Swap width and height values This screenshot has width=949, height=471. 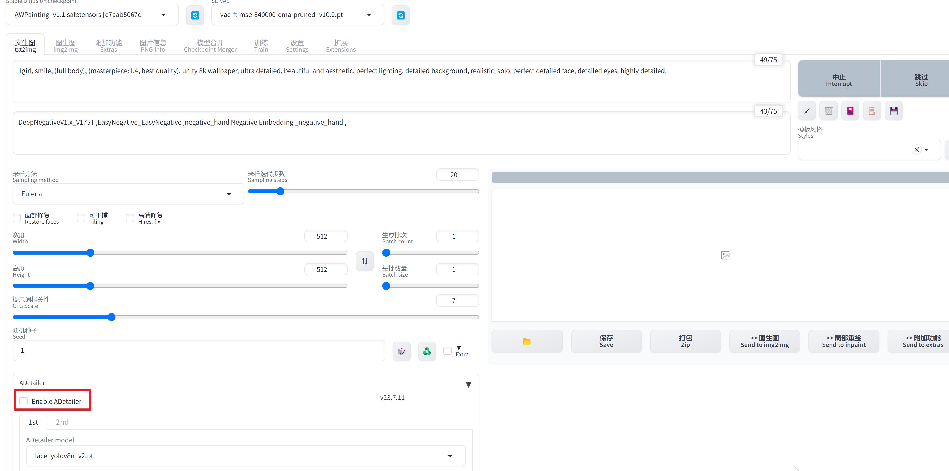364,261
